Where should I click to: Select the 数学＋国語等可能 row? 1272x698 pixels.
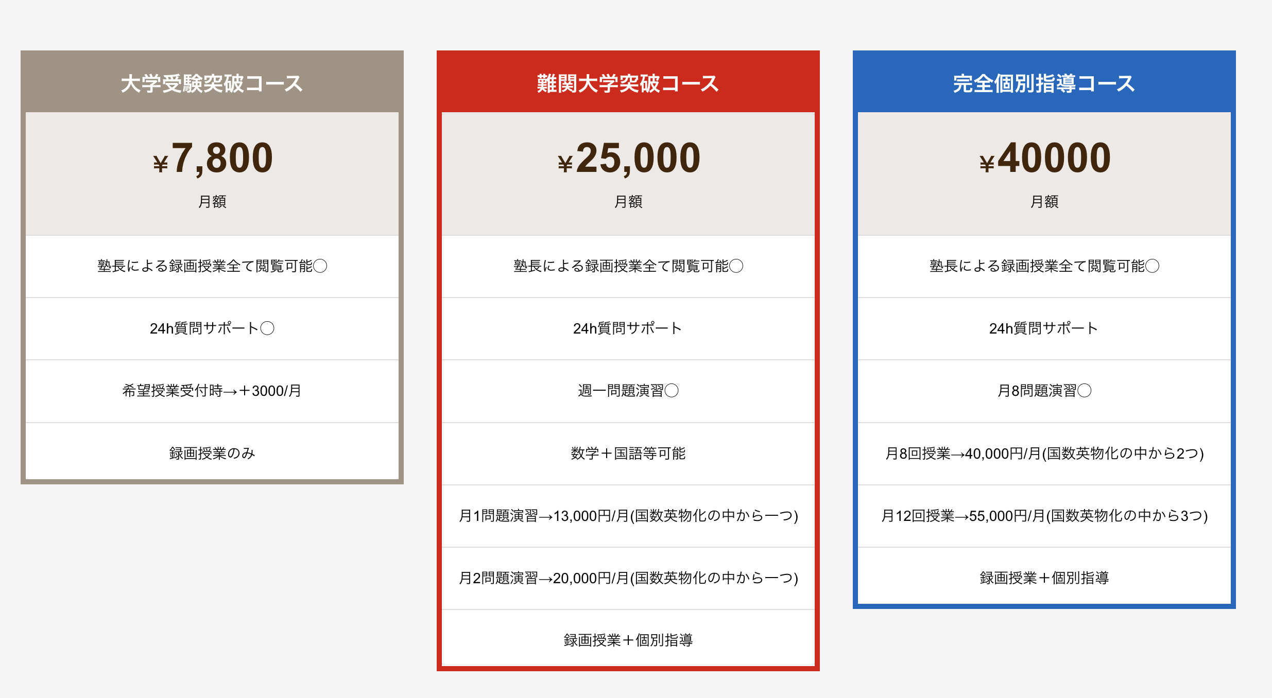628,453
